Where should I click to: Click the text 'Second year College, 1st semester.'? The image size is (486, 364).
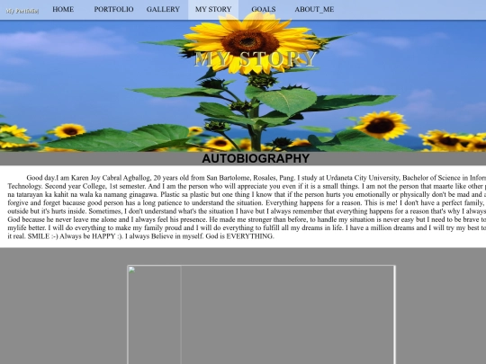pyautogui.click(x=95, y=186)
